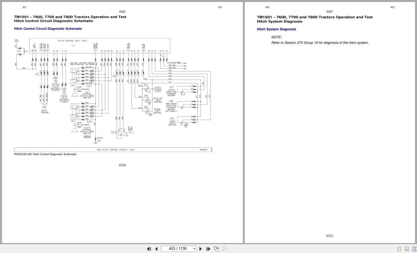This screenshot has width=417, height=253.
Task: Click the R7 HITCH POSITION FEEDBACK SENSOR label
Action: [171, 91]
